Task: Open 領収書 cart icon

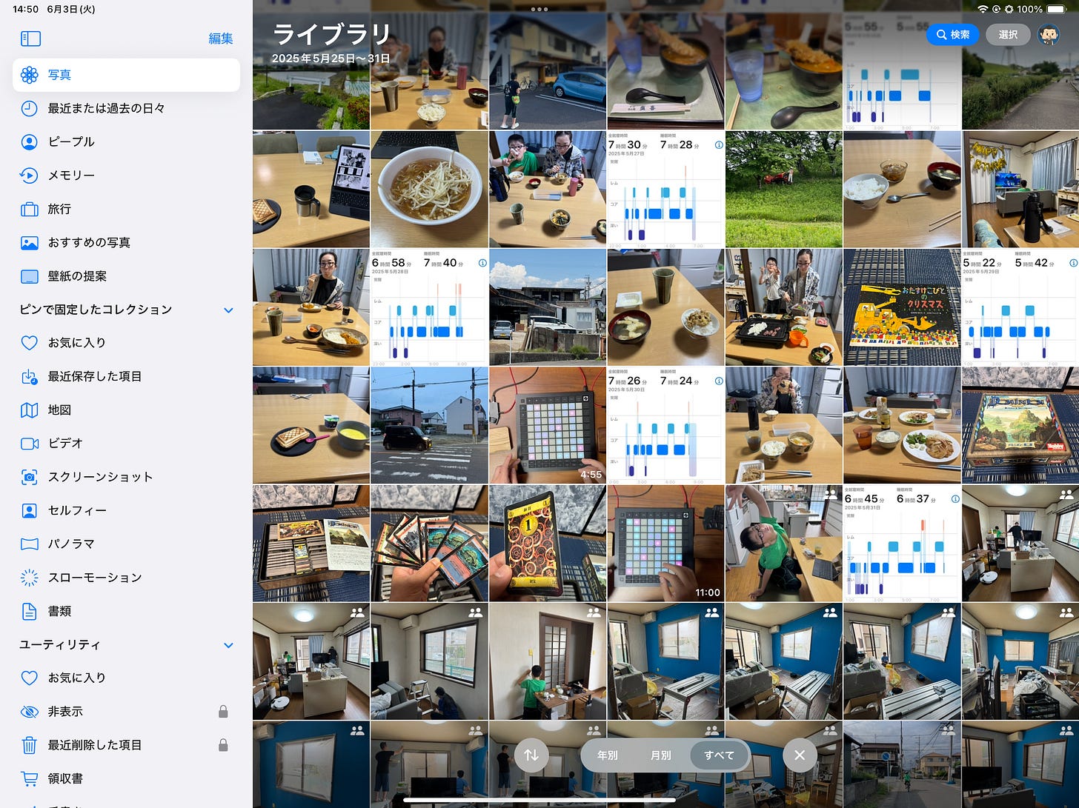Action: pos(29,778)
